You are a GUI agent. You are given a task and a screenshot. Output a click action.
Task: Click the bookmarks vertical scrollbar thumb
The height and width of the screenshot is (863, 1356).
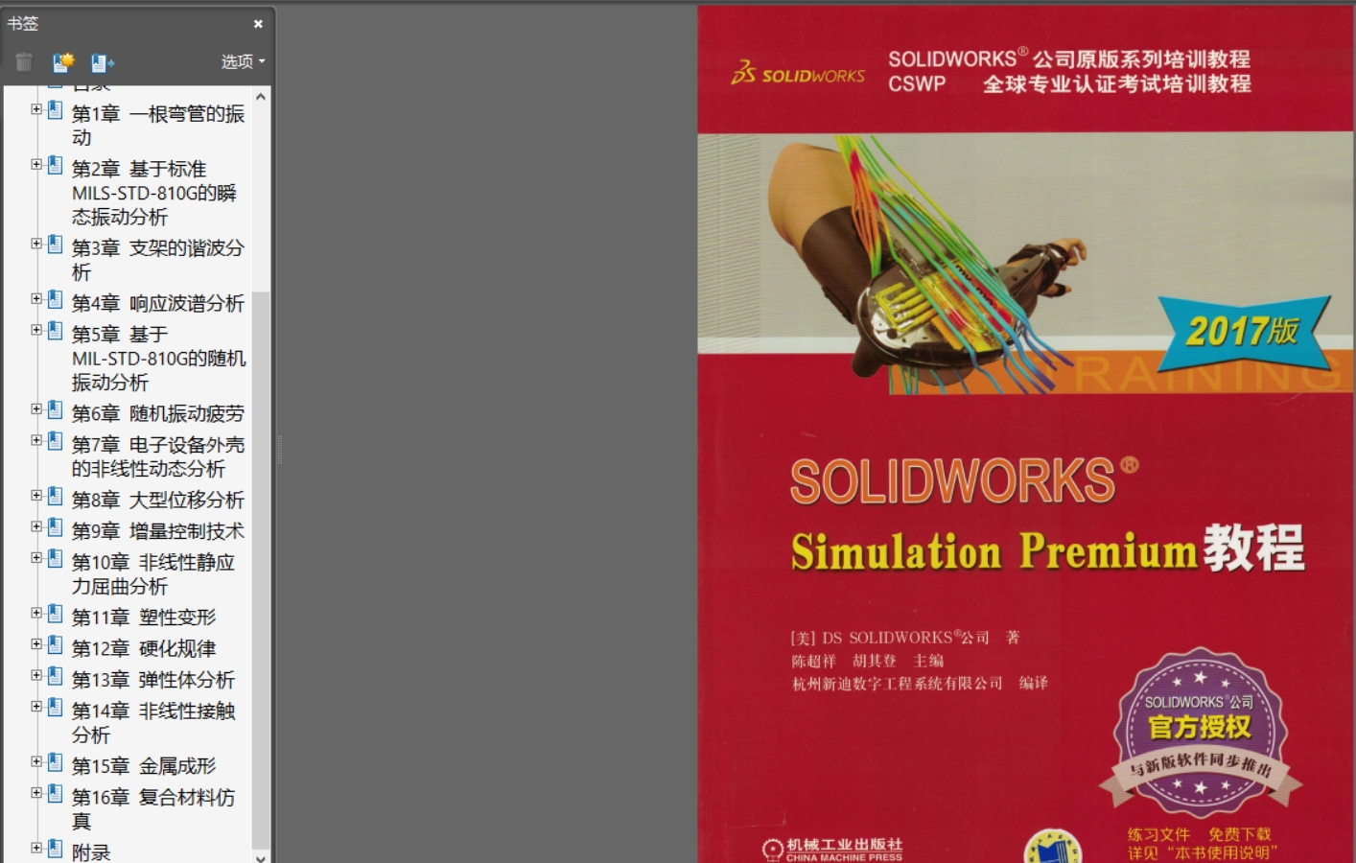(x=261, y=570)
